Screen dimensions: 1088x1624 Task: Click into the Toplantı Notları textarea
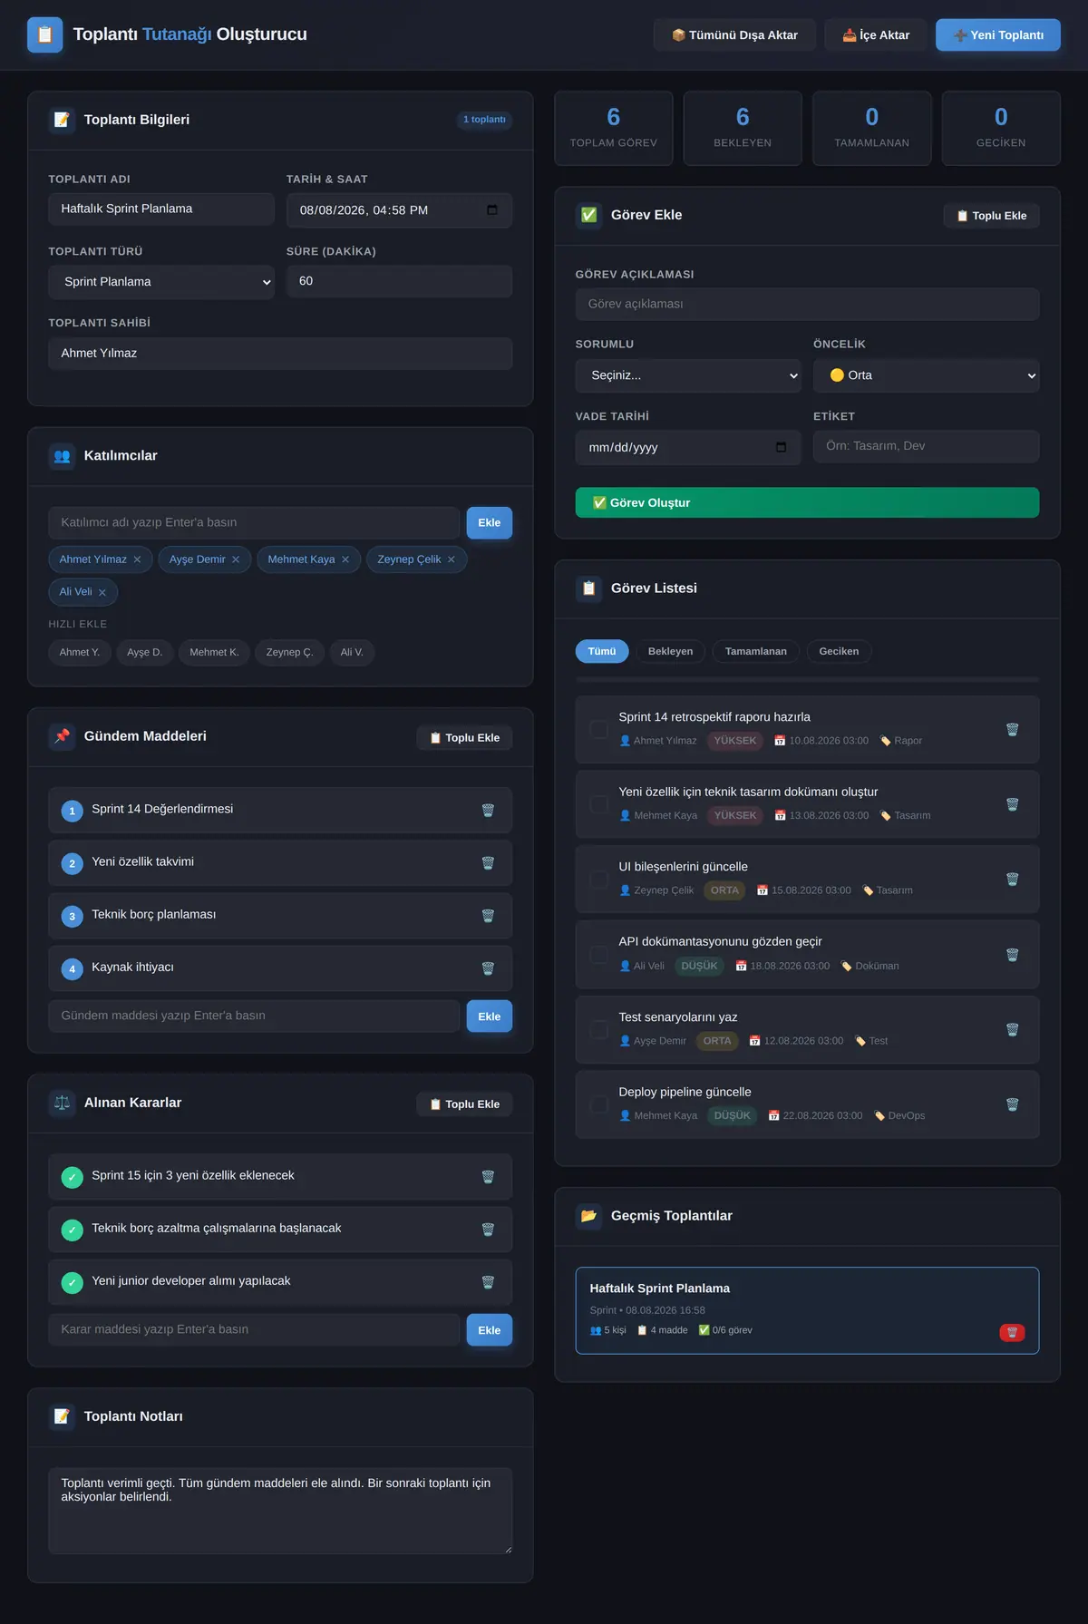(x=280, y=1511)
